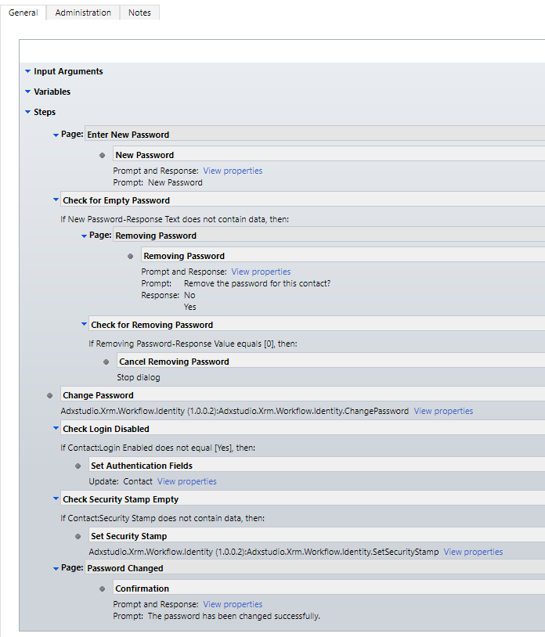Switch to the Administration tab
Viewport: 545px width, 637px height.
[83, 13]
